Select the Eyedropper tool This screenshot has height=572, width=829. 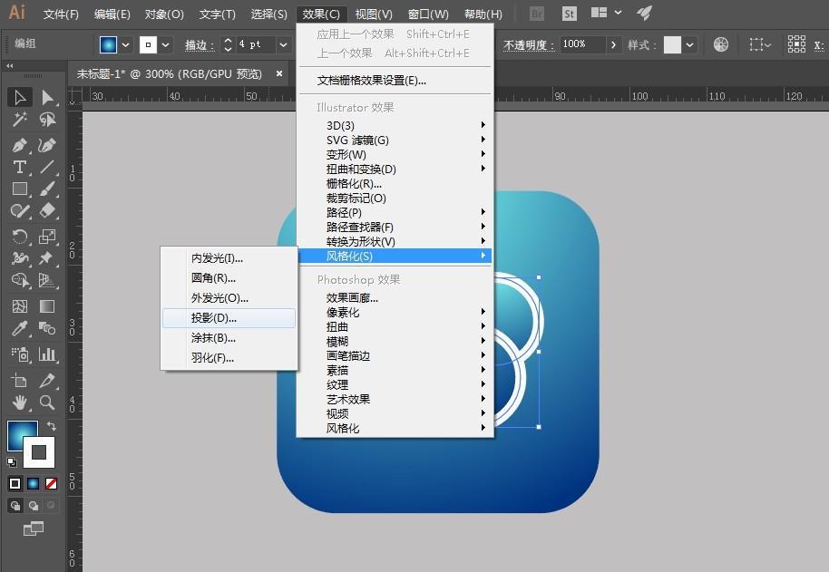(x=20, y=328)
